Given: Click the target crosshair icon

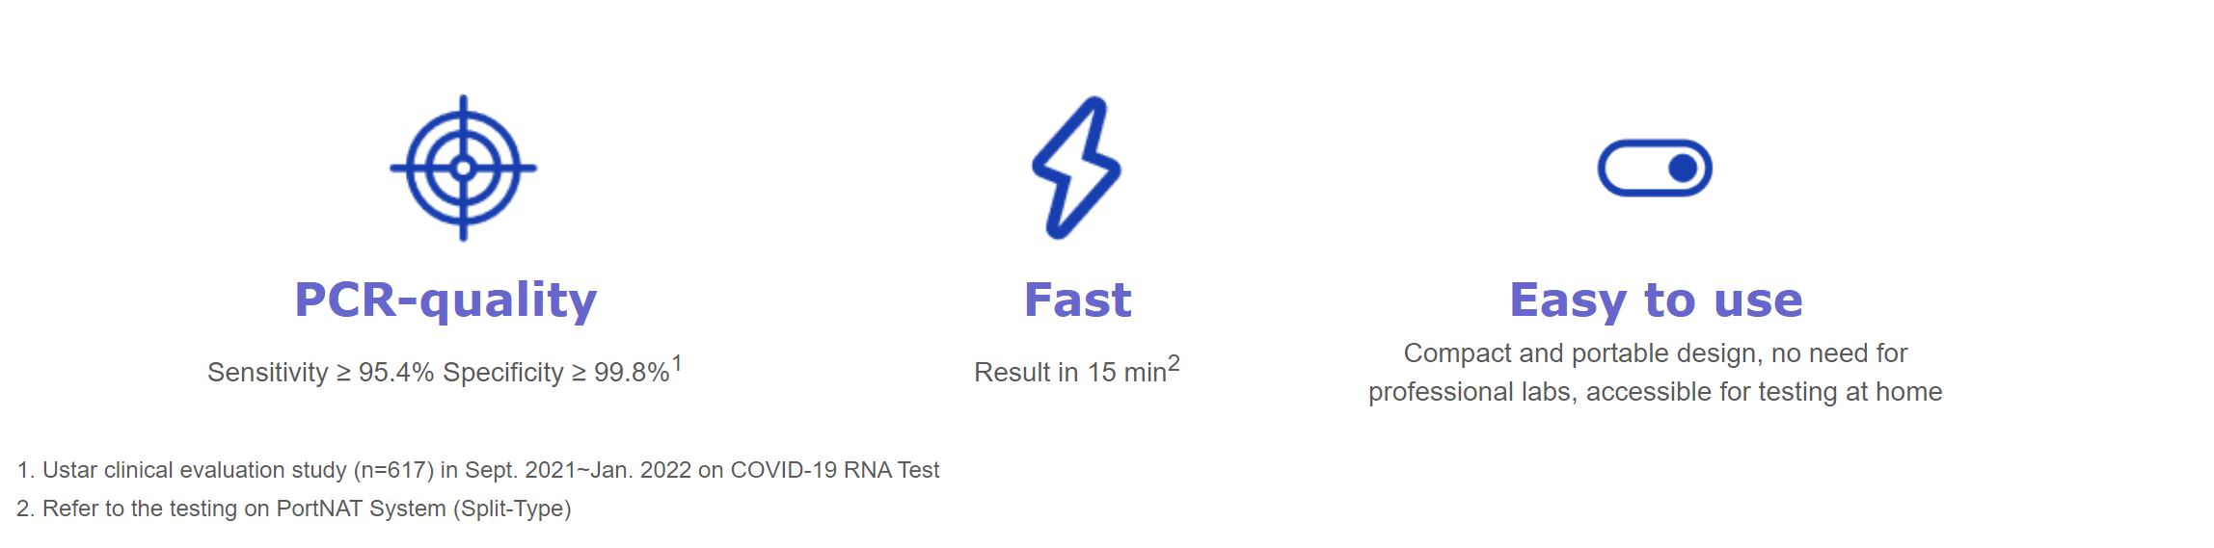Looking at the screenshot, I should coord(463,168).
